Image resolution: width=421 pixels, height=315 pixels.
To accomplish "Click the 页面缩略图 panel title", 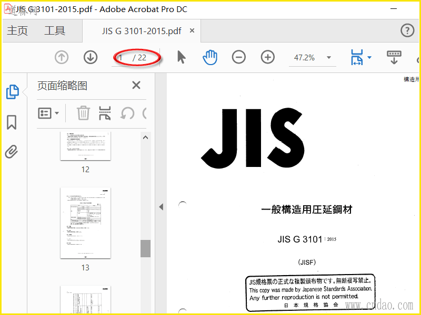I will pos(62,86).
